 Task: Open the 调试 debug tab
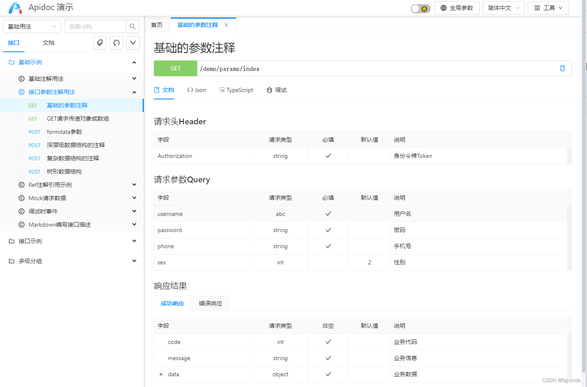pos(277,90)
